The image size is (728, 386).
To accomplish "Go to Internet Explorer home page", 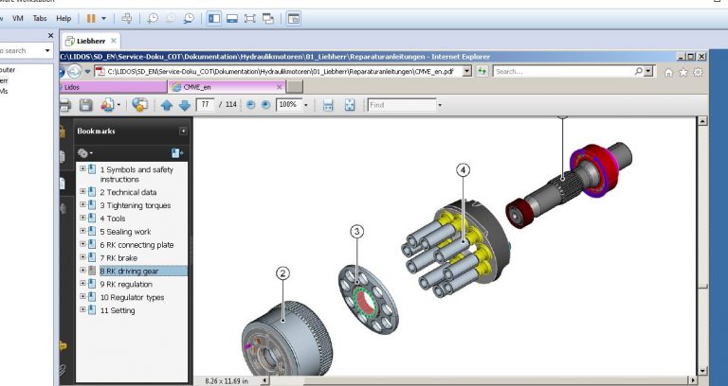I will (x=668, y=72).
